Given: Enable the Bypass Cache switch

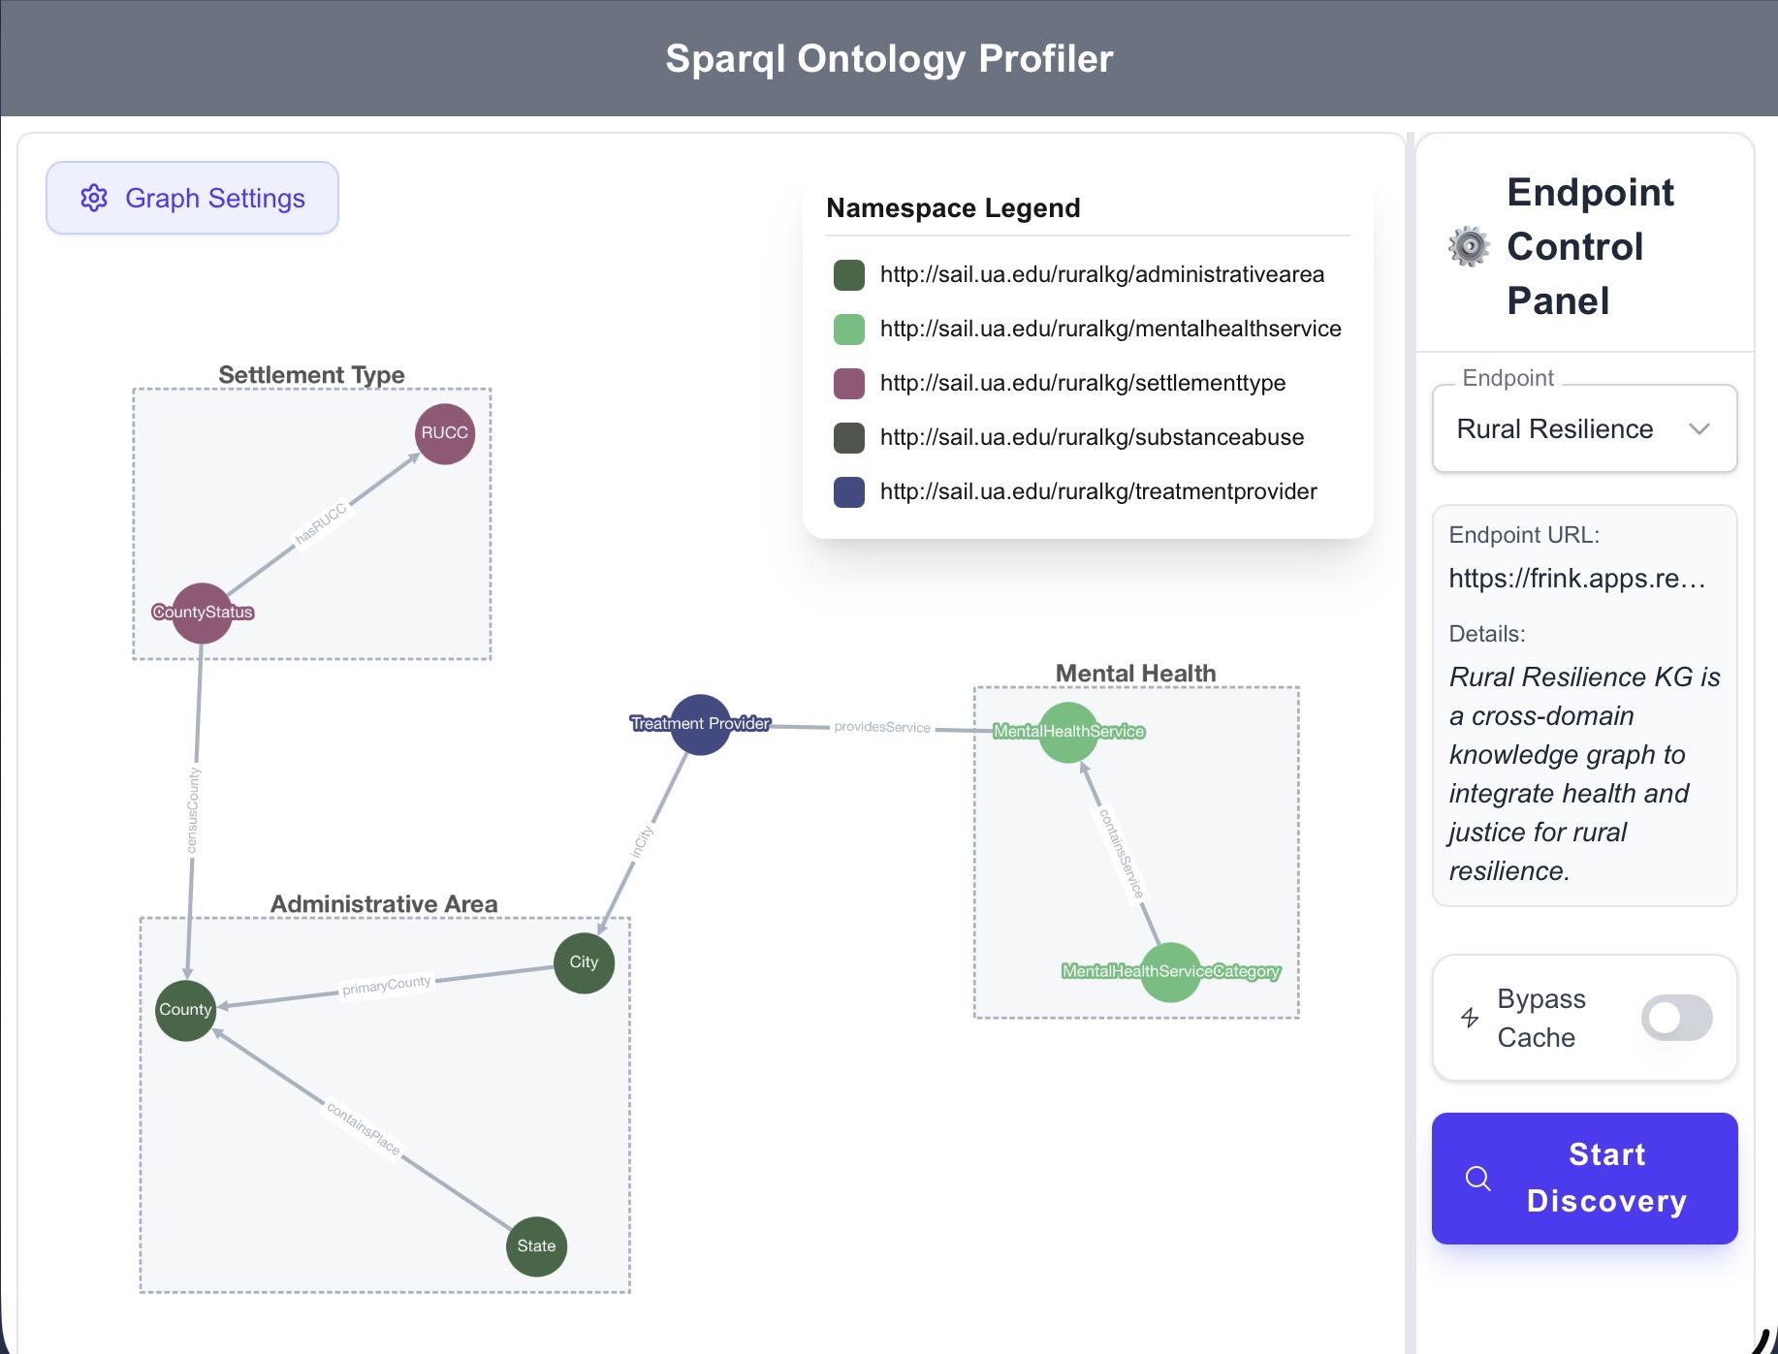Looking at the screenshot, I should pos(1676,1018).
